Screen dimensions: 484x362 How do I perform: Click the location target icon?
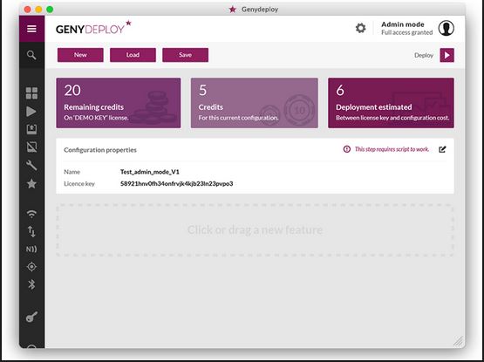tap(31, 267)
